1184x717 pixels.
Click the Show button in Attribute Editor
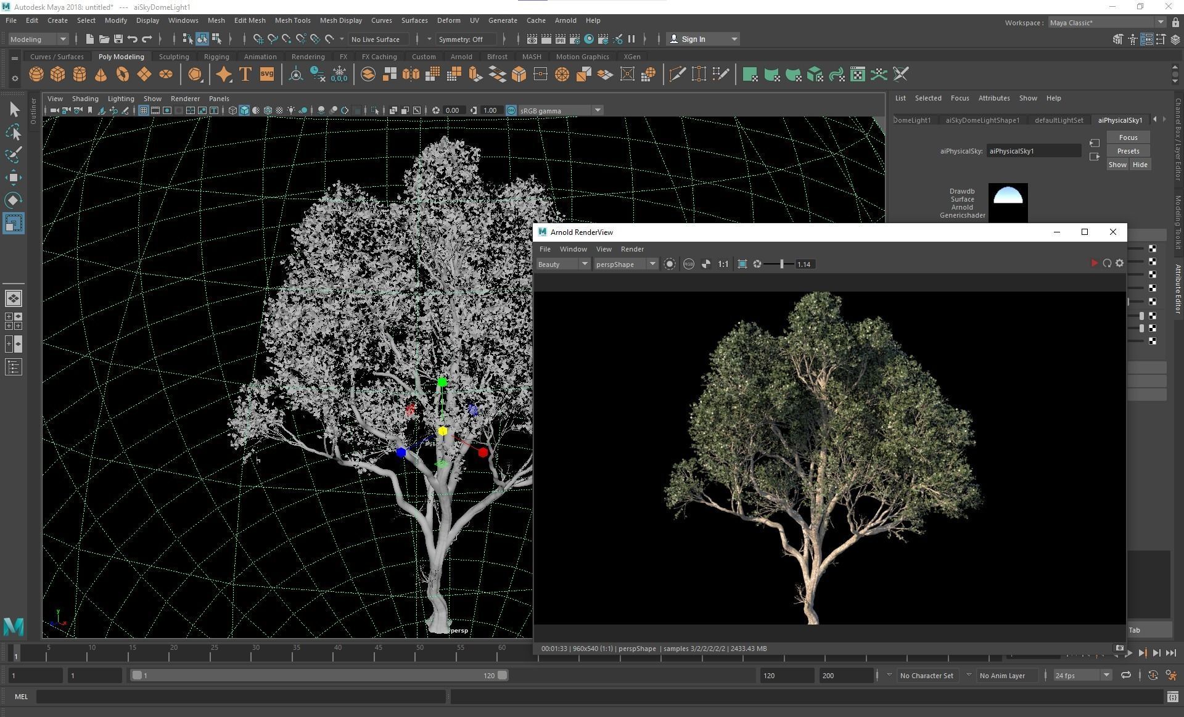[1117, 165]
